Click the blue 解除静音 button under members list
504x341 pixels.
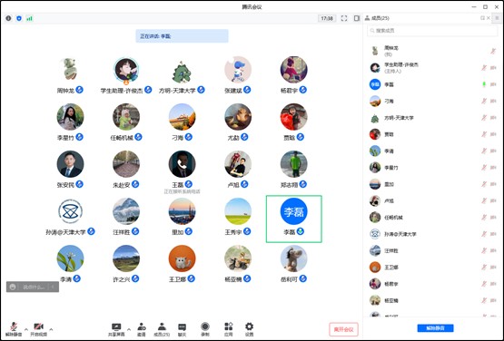pos(435,327)
